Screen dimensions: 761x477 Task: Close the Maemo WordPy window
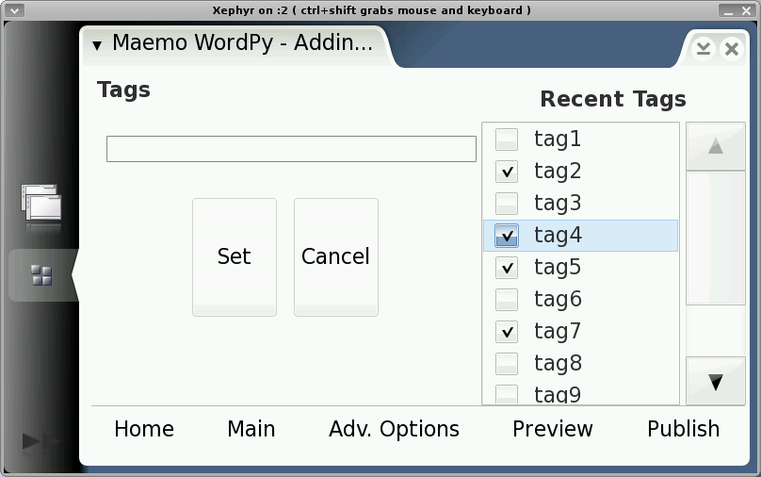point(732,49)
